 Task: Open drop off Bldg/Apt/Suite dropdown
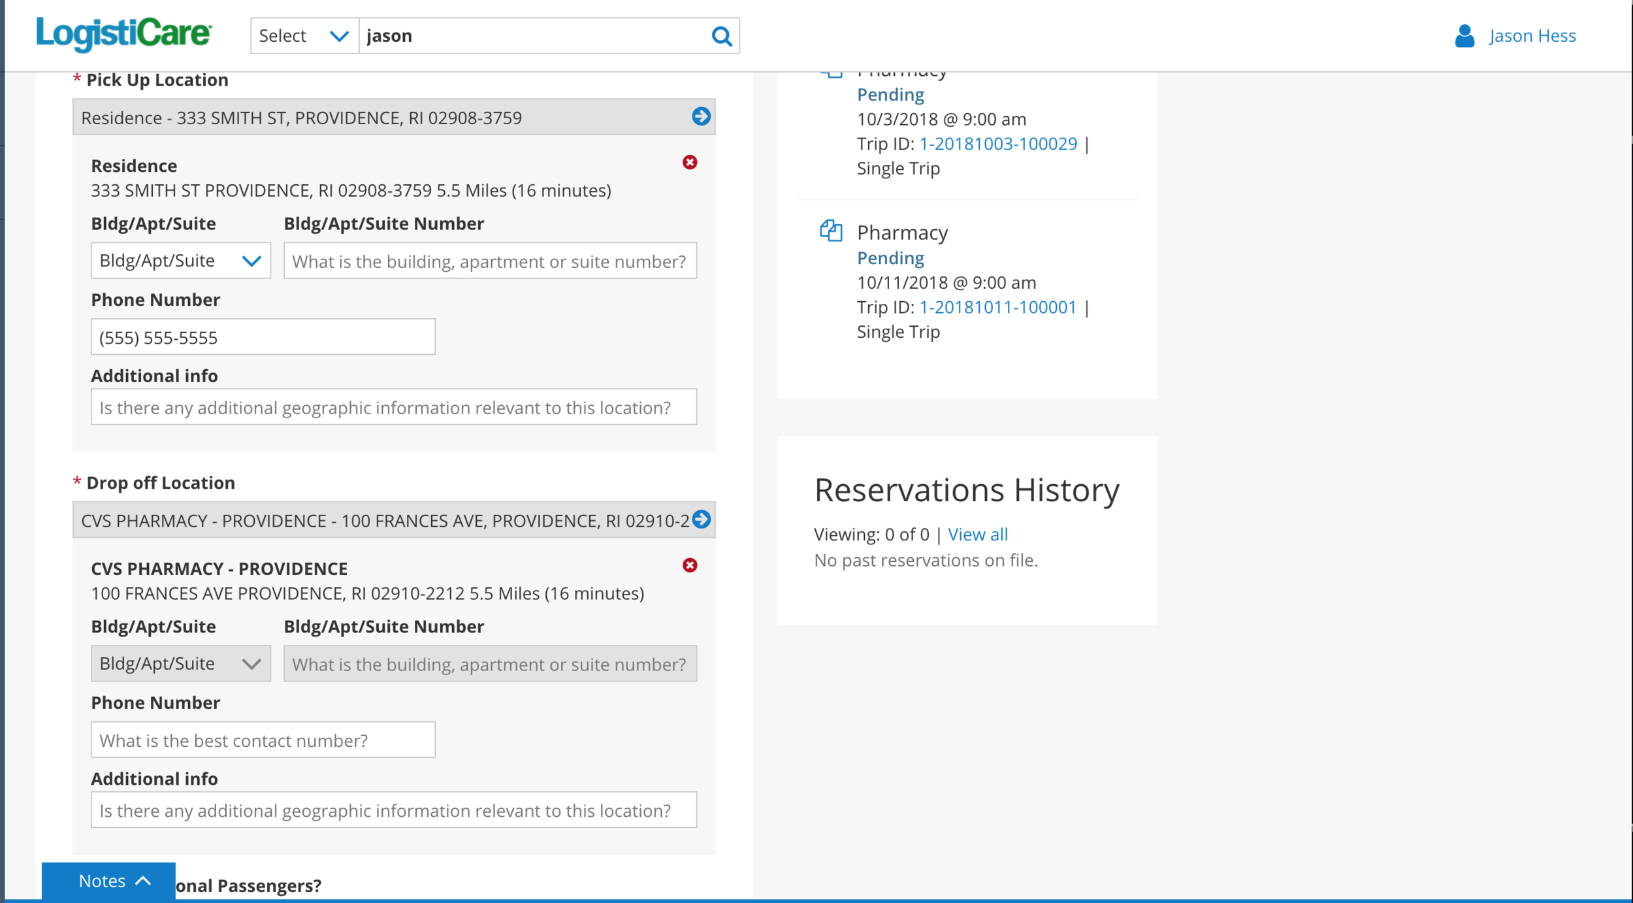(x=181, y=664)
